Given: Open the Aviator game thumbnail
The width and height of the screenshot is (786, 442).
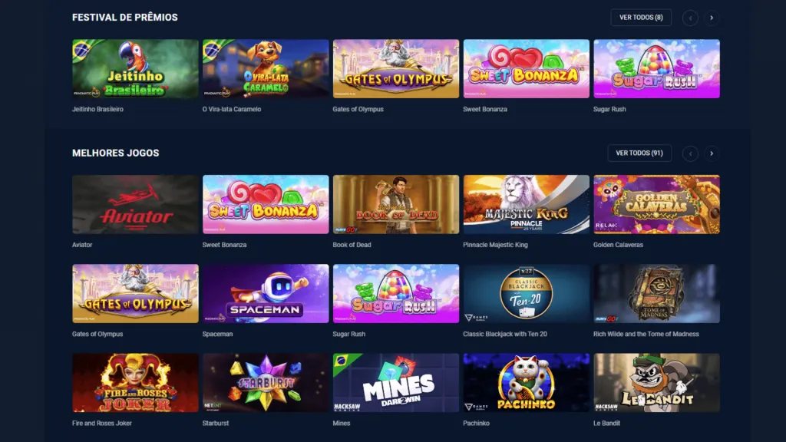Looking at the screenshot, I should click(135, 204).
